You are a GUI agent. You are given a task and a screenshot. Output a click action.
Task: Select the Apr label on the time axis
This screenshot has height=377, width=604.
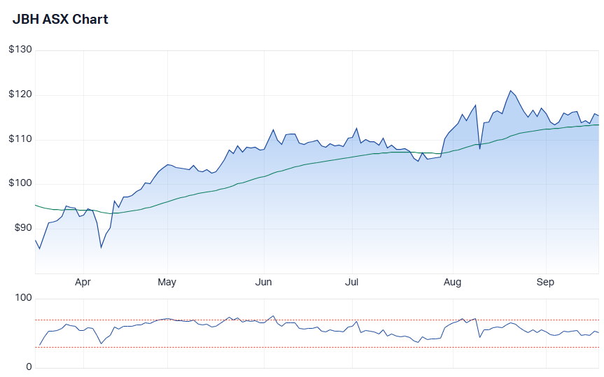[x=83, y=282]
